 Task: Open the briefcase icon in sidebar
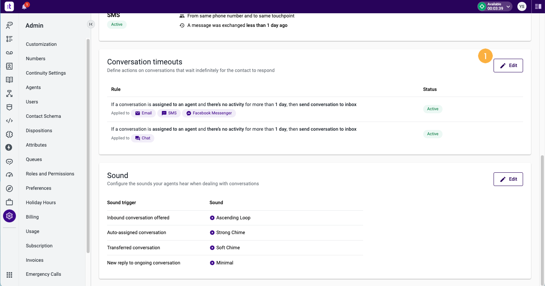tap(9, 202)
